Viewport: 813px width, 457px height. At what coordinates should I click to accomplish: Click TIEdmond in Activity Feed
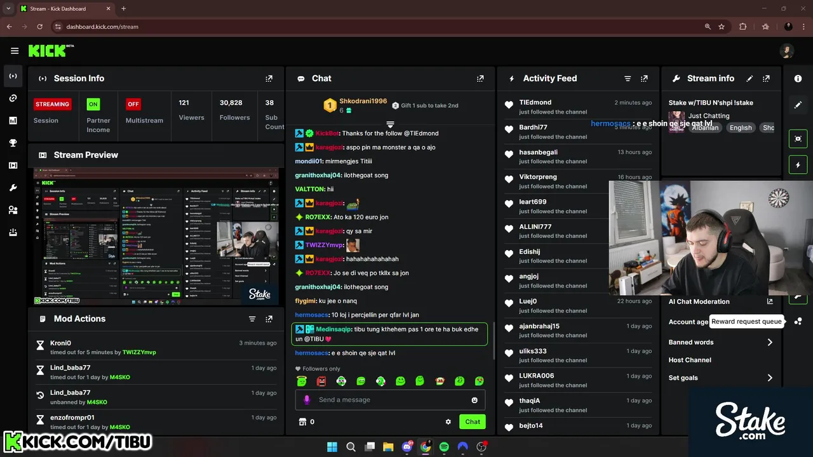pos(535,102)
